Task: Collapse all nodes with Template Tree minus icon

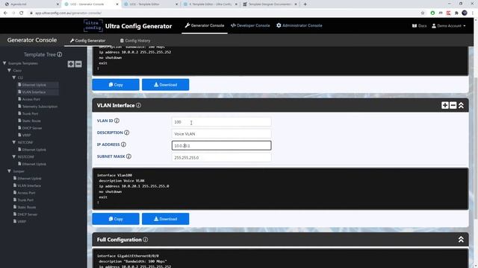Action: (x=78, y=64)
